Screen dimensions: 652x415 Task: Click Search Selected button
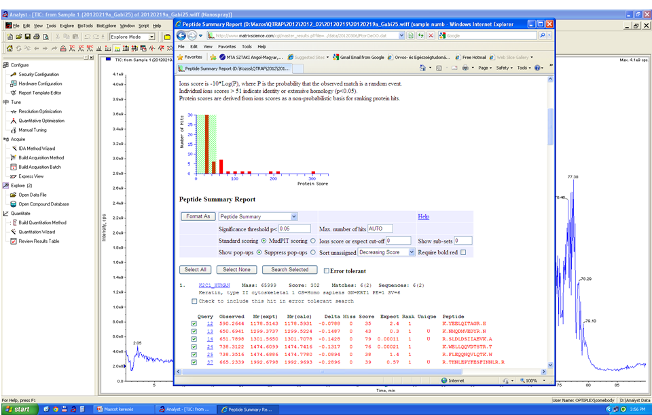tap(290, 270)
